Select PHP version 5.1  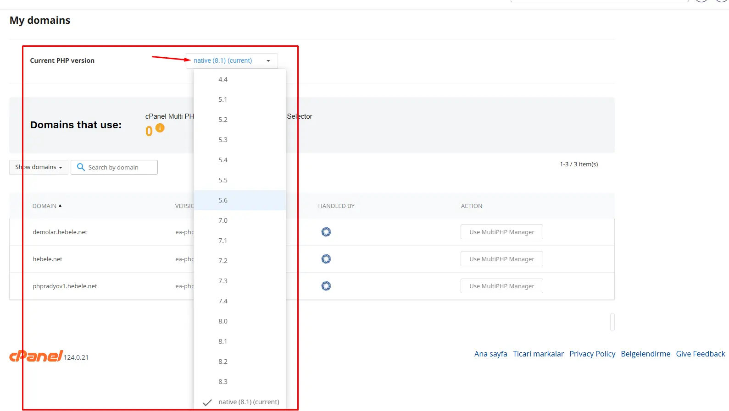click(239, 99)
